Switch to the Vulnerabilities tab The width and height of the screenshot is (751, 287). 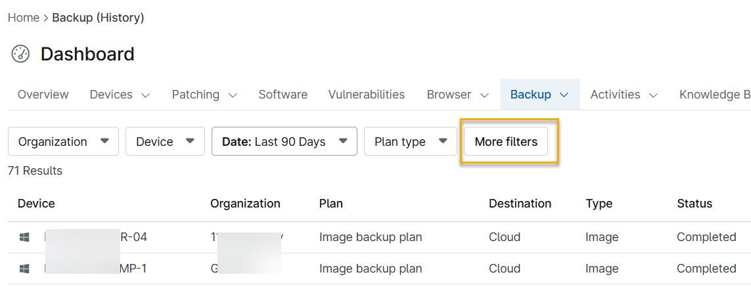[x=367, y=95]
